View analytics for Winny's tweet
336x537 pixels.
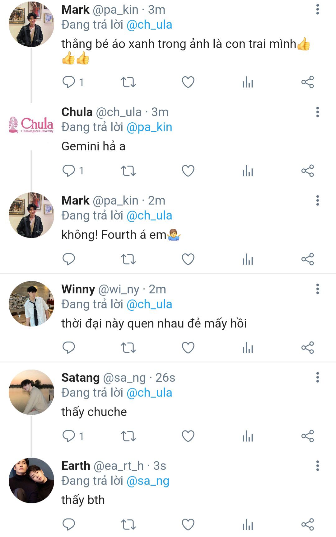248,348
